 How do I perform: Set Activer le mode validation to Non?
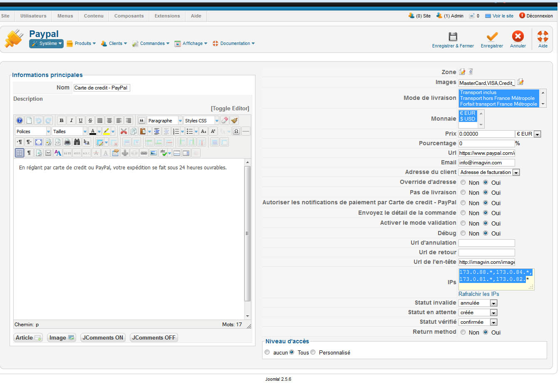pyautogui.click(x=463, y=223)
